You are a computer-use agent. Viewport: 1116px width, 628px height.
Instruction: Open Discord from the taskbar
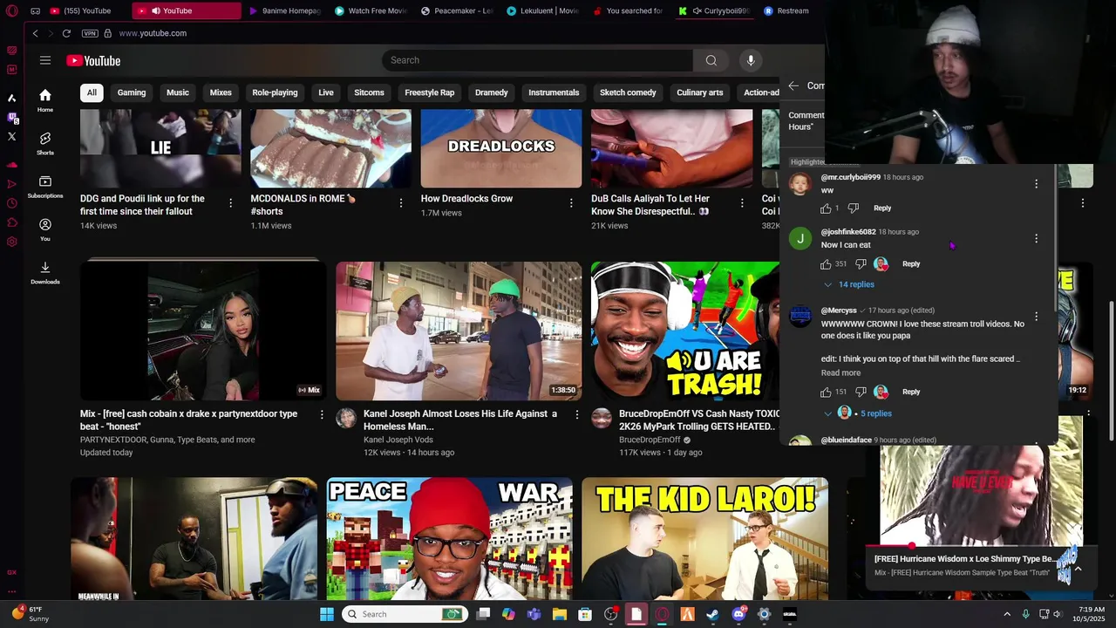(x=738, y=614)
